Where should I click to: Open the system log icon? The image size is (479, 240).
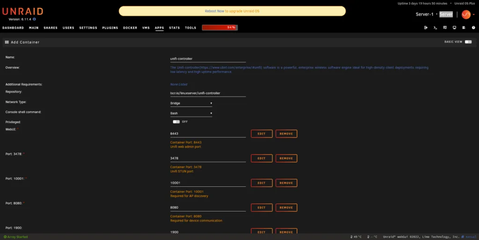pos(464,28)
